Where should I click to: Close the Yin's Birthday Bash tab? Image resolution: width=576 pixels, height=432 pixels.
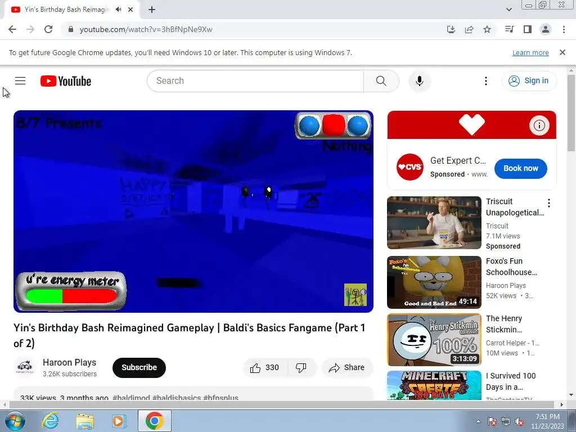coord(130,10)
